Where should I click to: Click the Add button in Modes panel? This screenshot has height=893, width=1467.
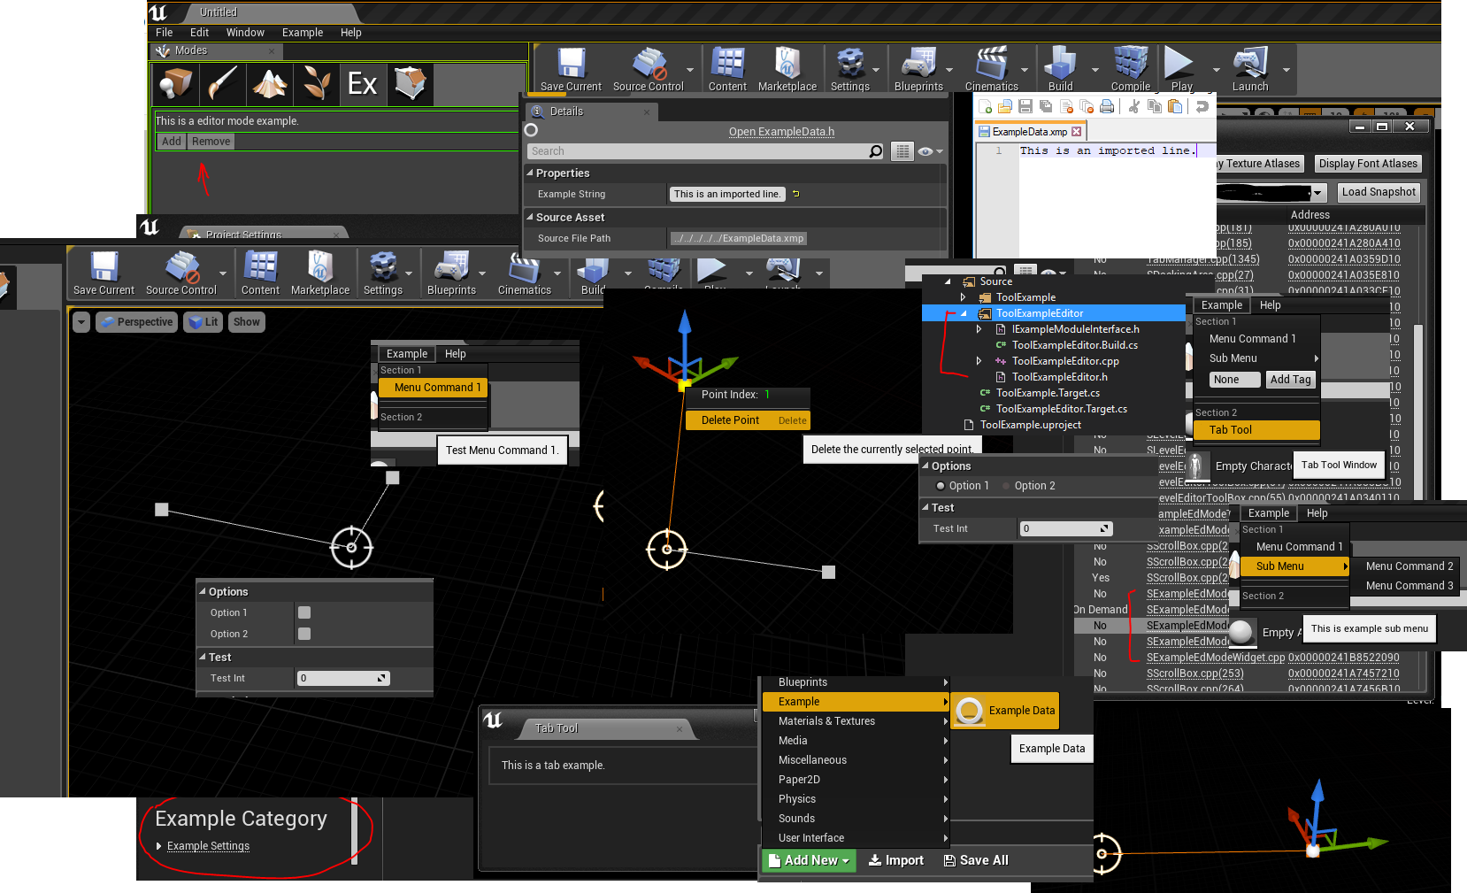coord(172,142)
